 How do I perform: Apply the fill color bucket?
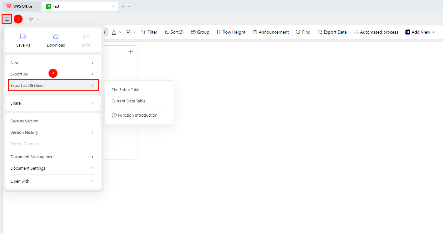point(129,32)
